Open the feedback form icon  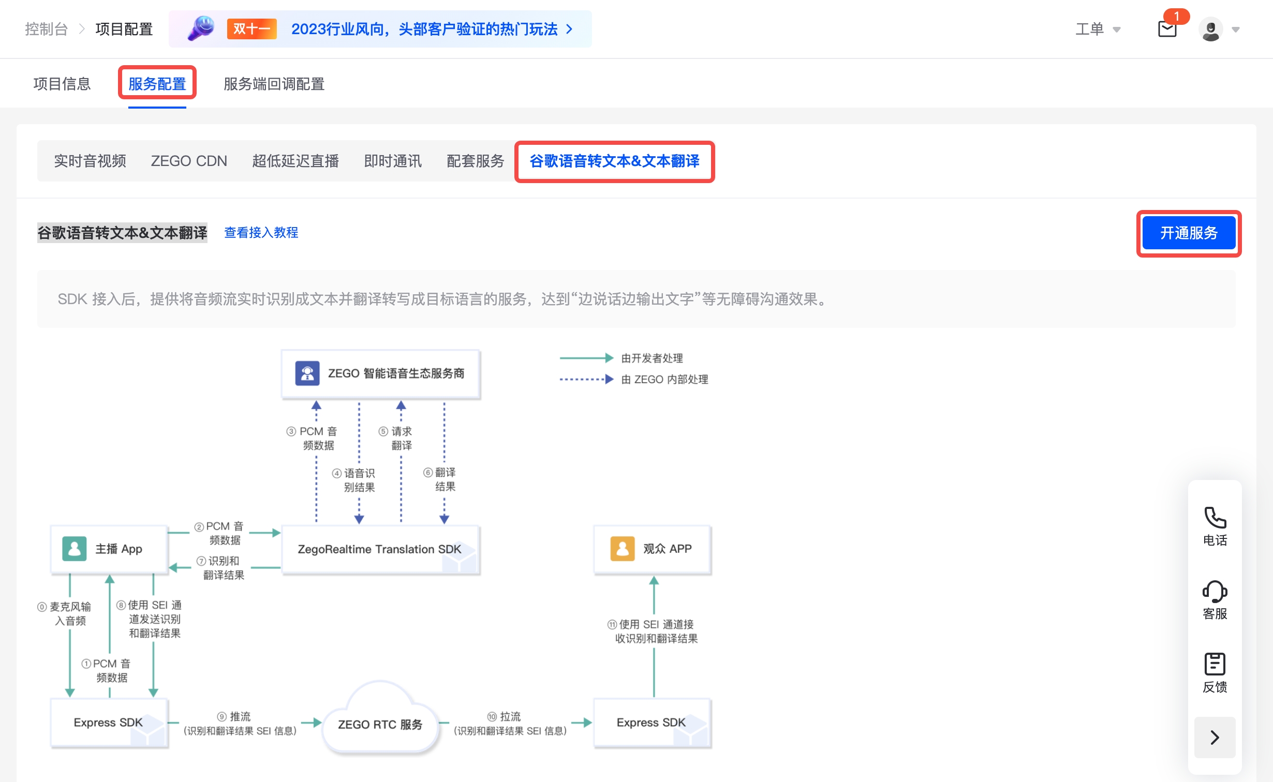1215,664
